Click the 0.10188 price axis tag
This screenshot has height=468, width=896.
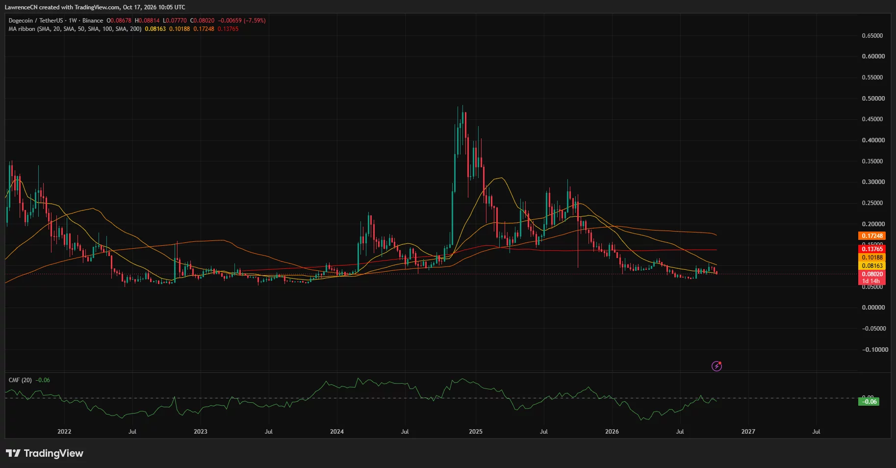pyautogui.click(x=872, y=258)
